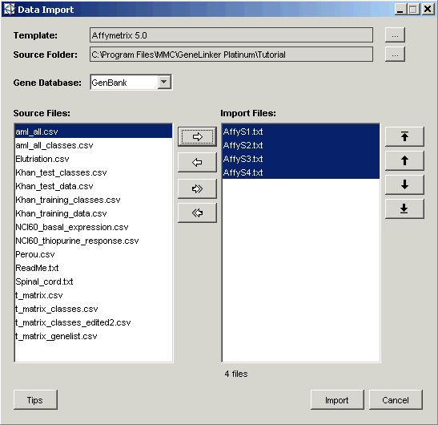Image resolution: width=438 pixels, height=425 pixels.
Task: Add selected file with the right arrow
Action: (x=197, y=136)
